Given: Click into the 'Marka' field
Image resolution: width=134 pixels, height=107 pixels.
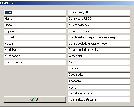Looking at the screenshot, I should point(35,19).
